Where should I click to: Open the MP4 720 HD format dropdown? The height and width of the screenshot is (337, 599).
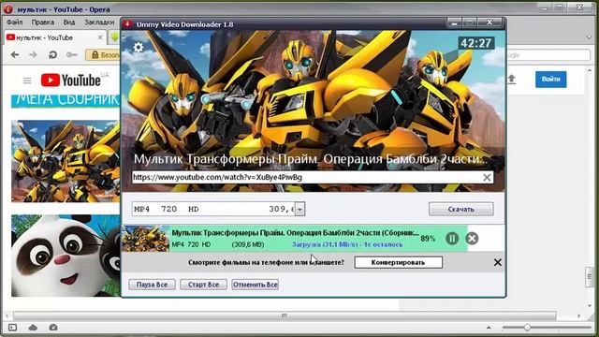point(299,209)
